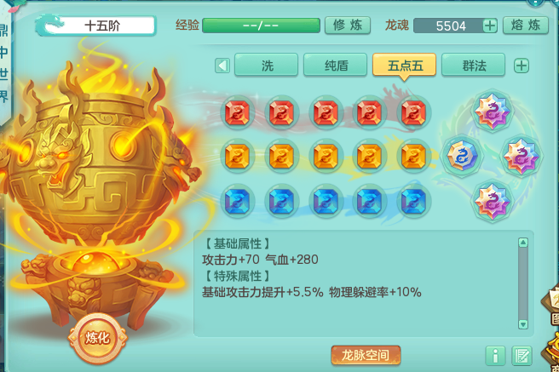
Task: Click scrollbar up arrow in attributes panel
Action: pos(523,243)
